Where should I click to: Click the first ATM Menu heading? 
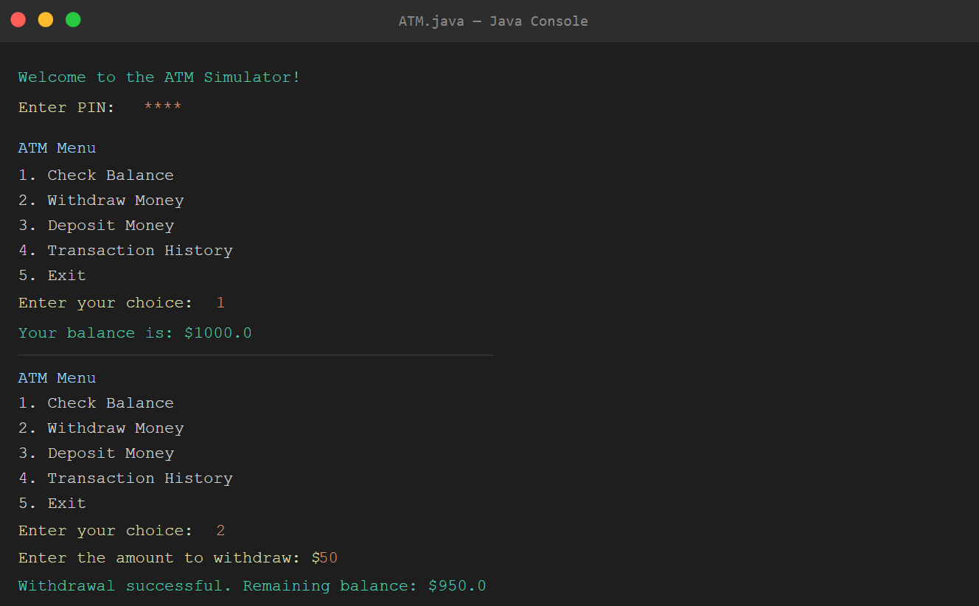[x=57, y=148]
